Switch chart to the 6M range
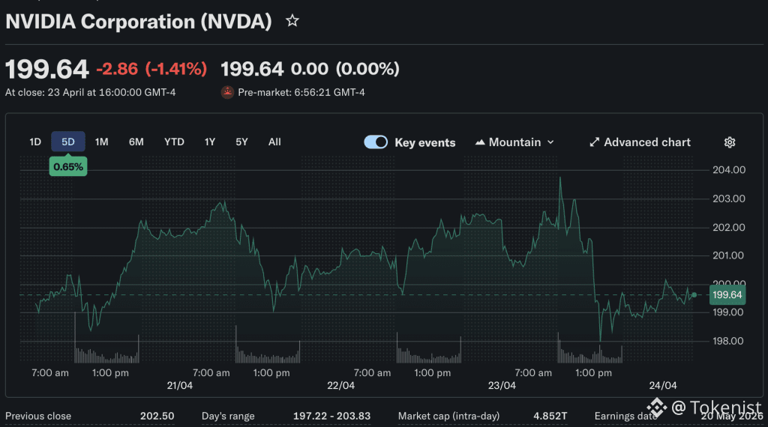The width and height of the screenshot is (768, 427). coord(136,142)
